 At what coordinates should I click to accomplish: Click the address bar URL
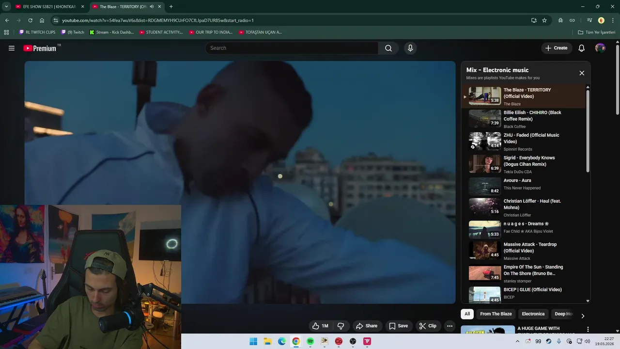tap(158, 20)
